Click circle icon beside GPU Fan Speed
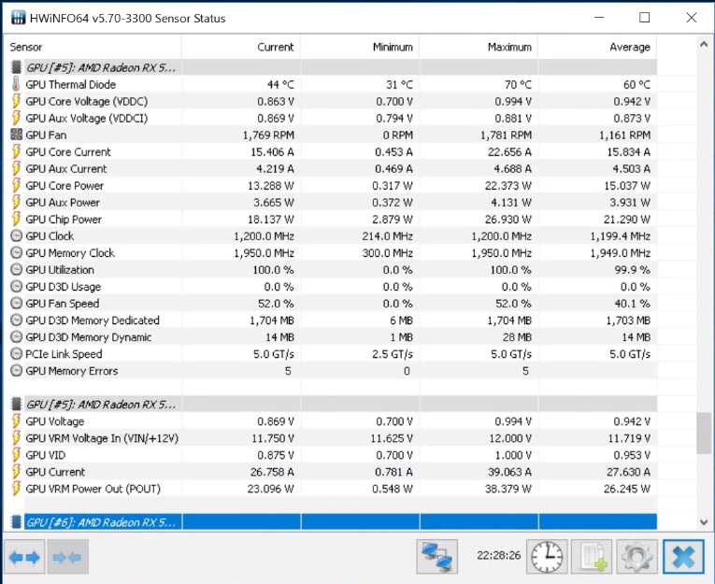Image resolution: width=715 pixels, height=584 pixels. (x=16, y=304)
